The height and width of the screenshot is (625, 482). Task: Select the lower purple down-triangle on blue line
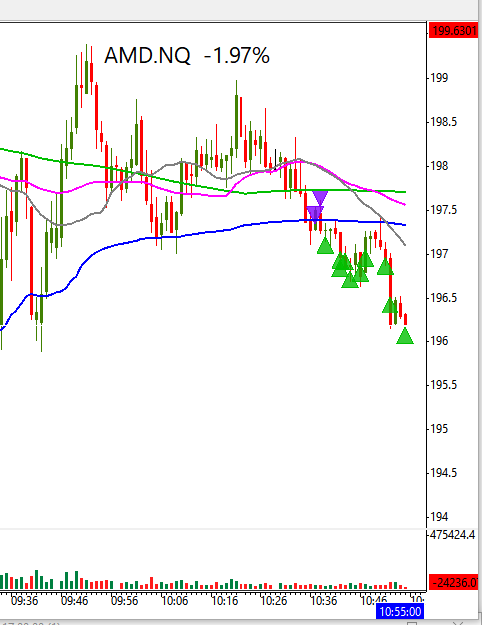coord(315,213)
